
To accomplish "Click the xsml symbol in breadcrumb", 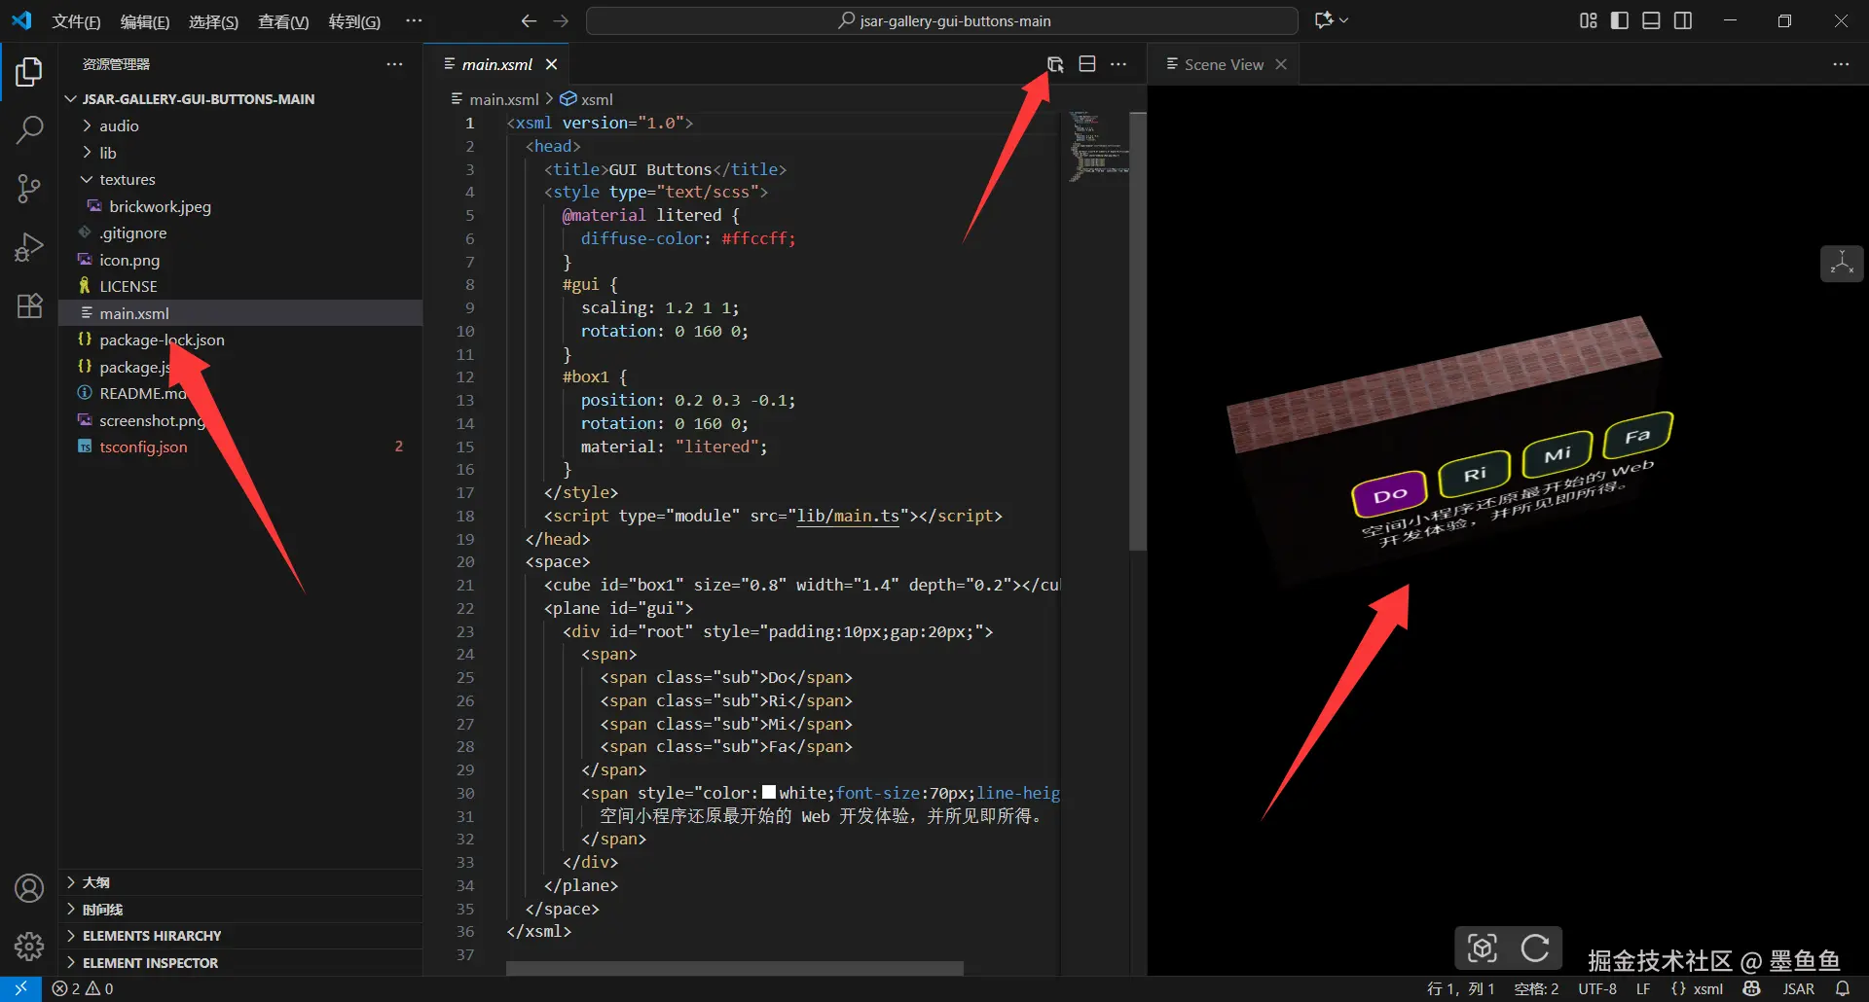I will (587, 99).
